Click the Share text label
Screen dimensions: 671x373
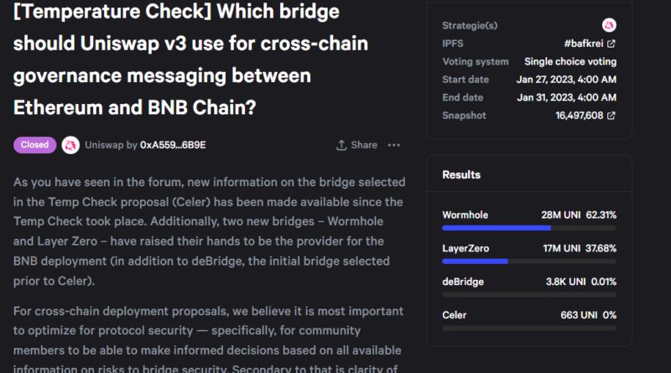tap(364, 145)
